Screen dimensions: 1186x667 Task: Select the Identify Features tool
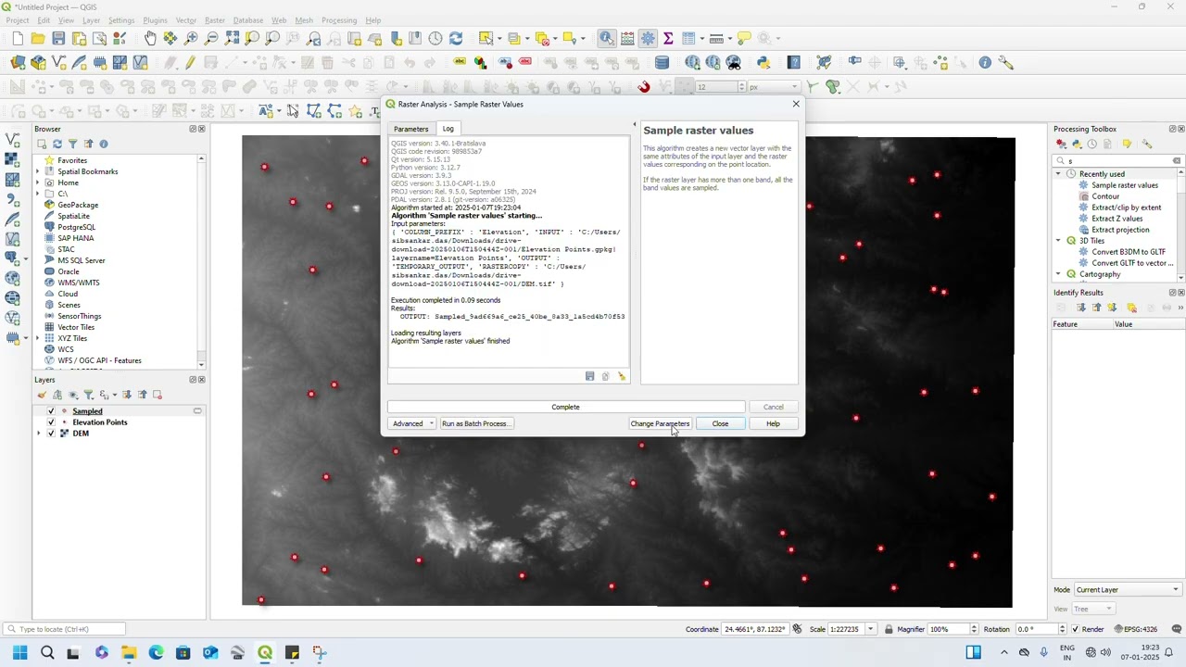tap(606, 38)
